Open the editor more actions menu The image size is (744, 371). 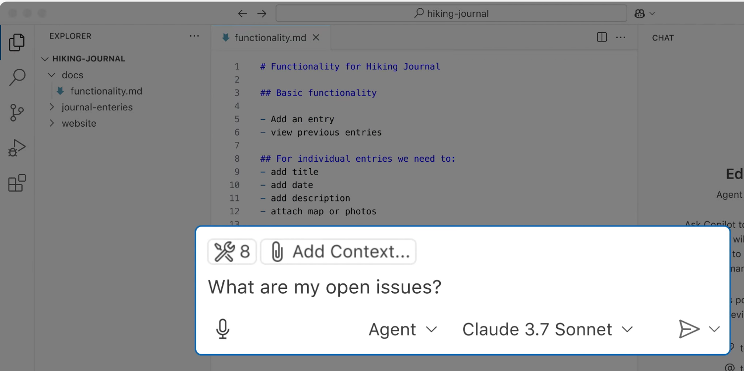(621, 37)
